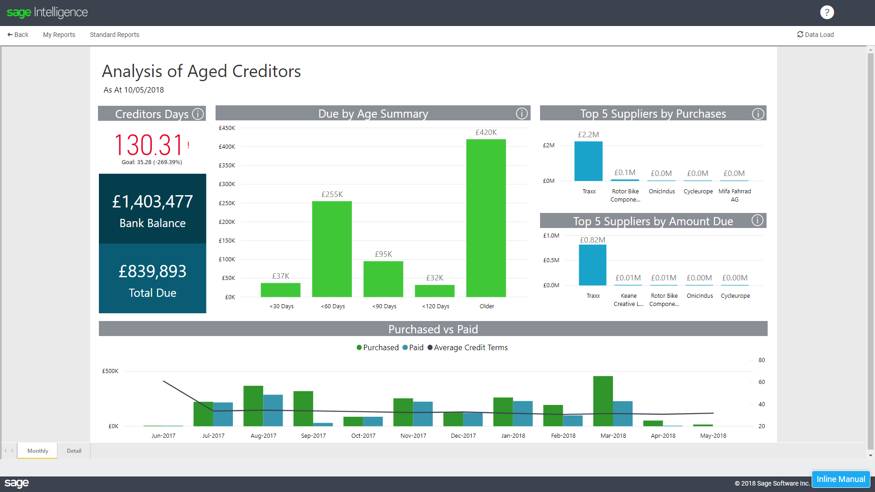Open Standard Reports menu item
Viewport: 875px width, 492px height.
tap(114, 35)
